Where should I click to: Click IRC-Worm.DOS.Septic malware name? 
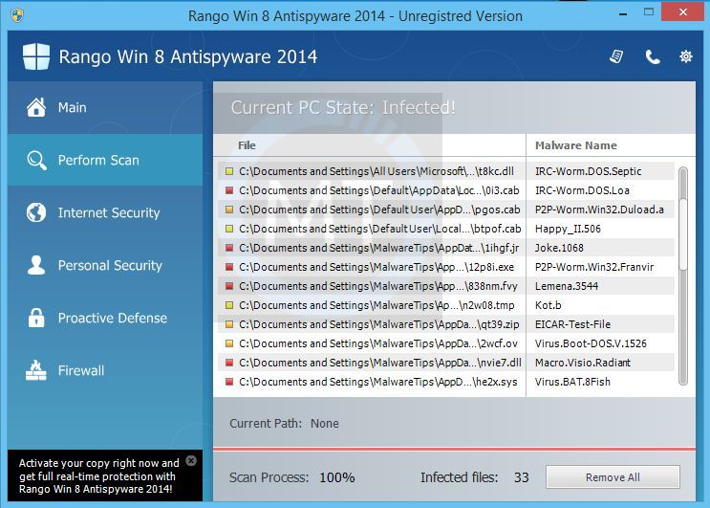[589, 171]
